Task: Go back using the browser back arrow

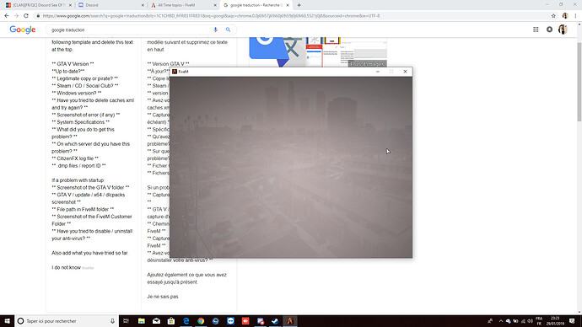Action: click(7, 16)
